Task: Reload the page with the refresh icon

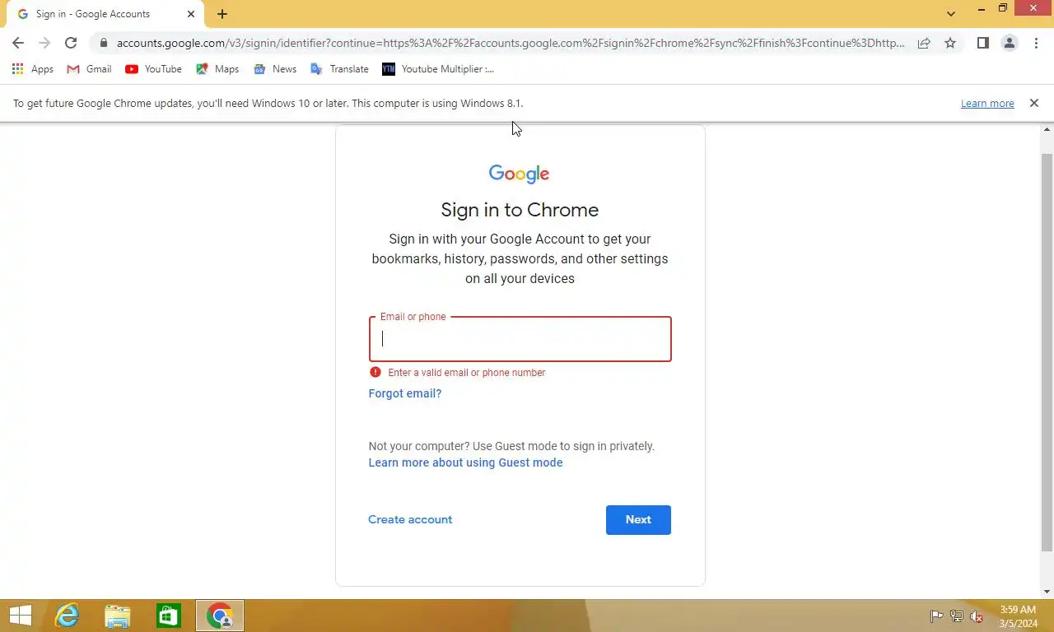Action: click(71, 43)
